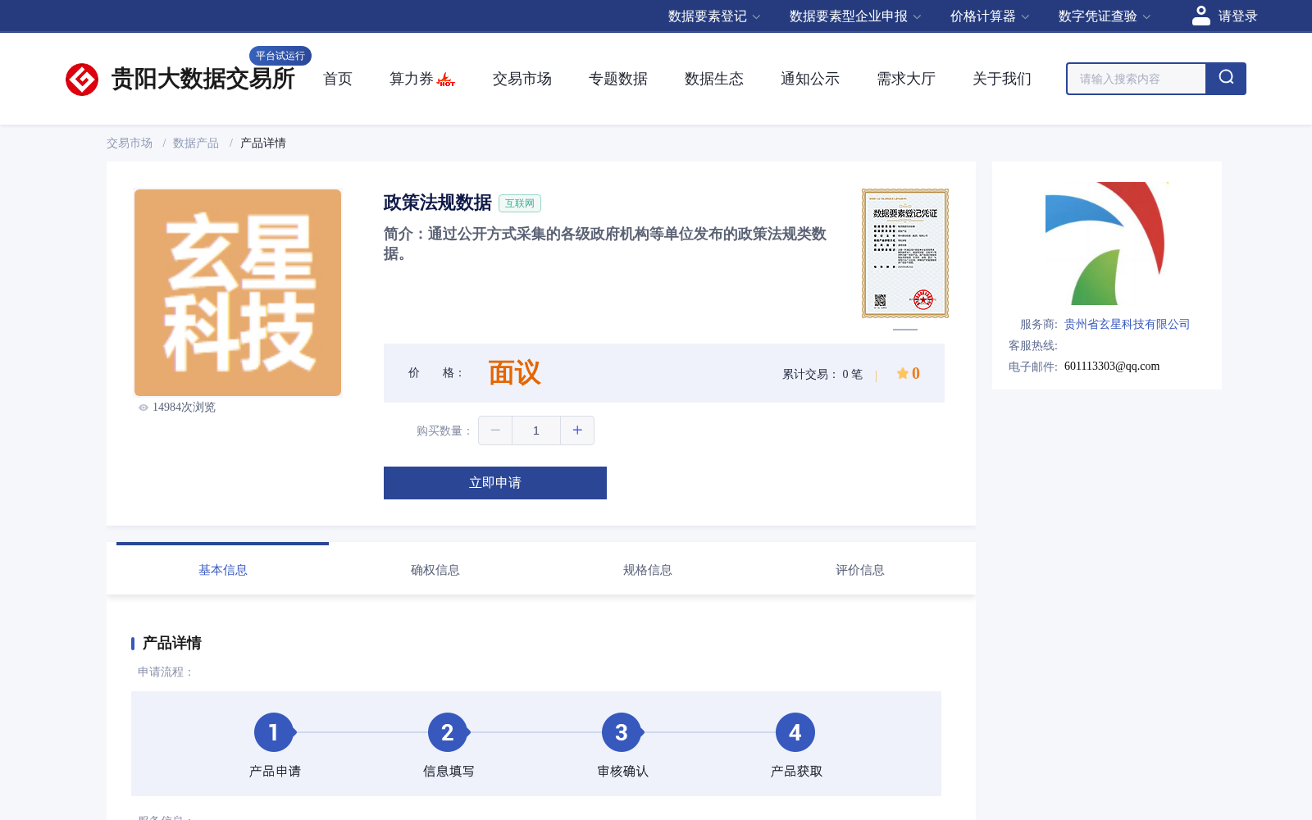Open the 数字凭证查验 dropdown
Image resolution: width=1312 pixels, height=820 pixels.
pos(1105,16)
